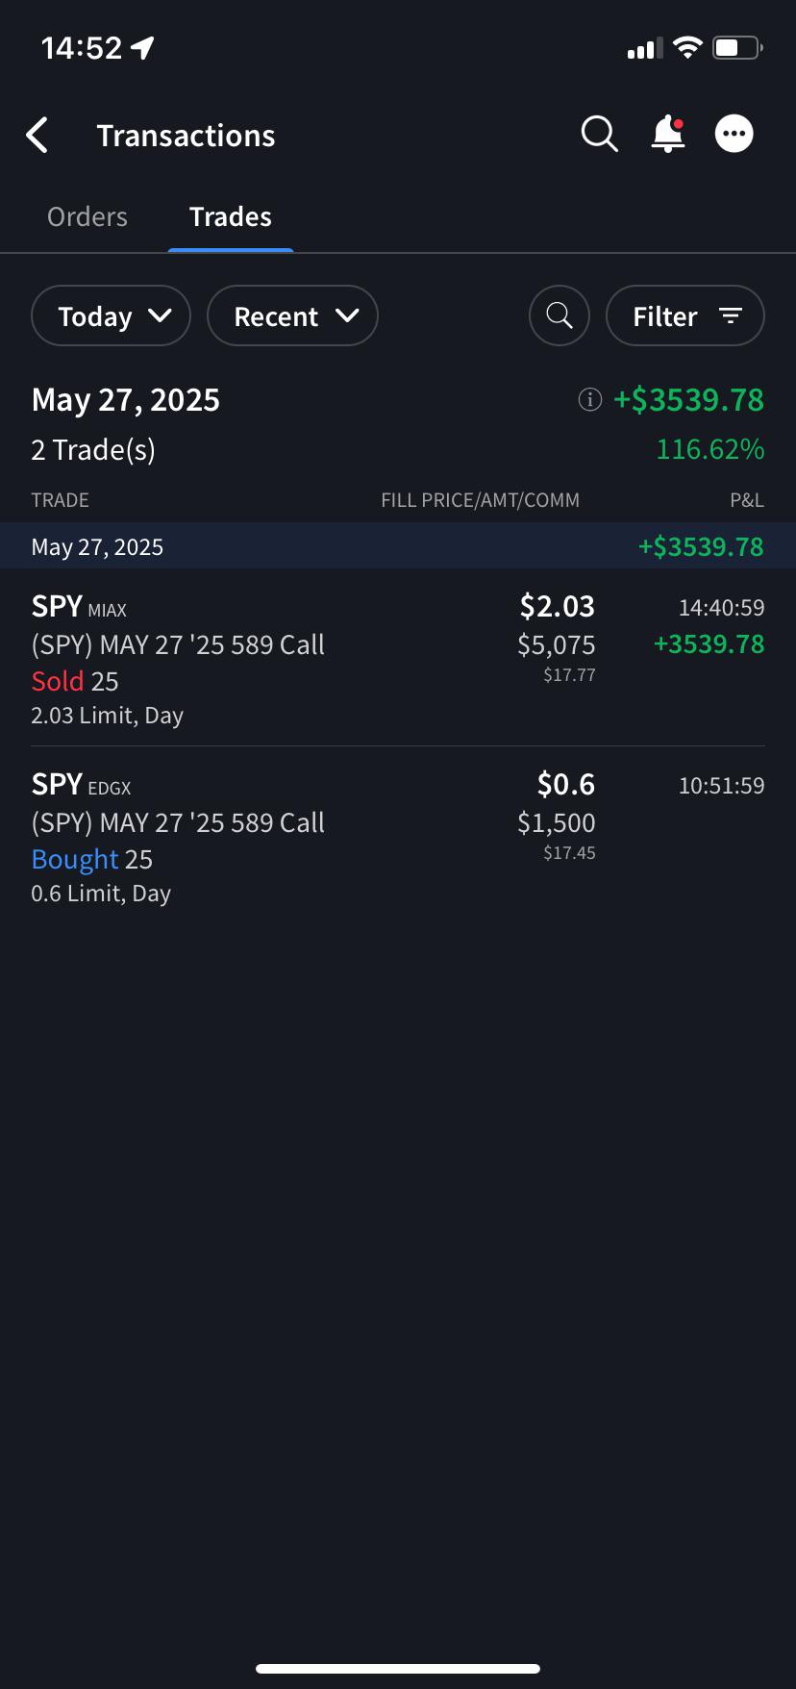
Task: Tap the $2.03 fill price
Action: (x=558, y=606)
